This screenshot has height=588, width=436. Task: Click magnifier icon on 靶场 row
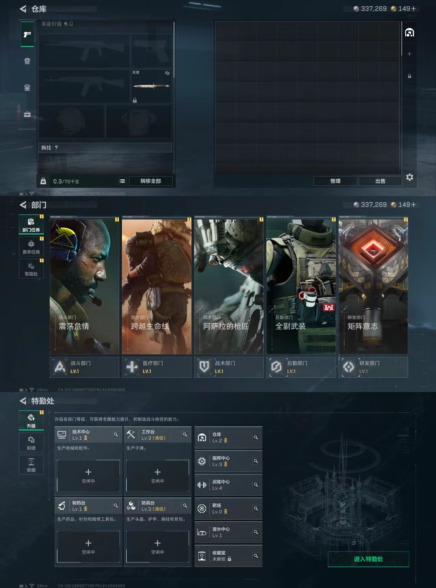point(256,508)
